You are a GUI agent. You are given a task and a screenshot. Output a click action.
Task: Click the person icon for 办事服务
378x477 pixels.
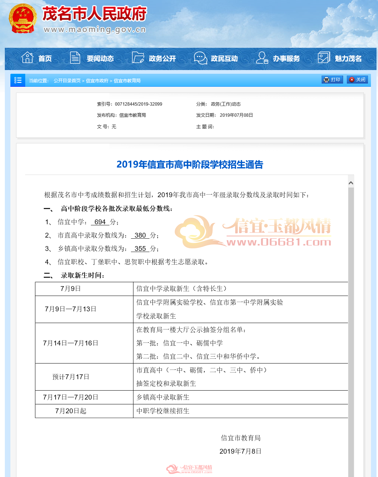[x=262, y=58]
